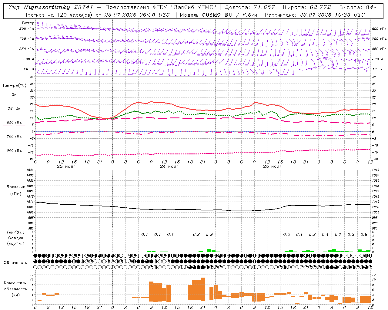Click the model name COSMO-RU
Screen dimensions: 388x310
217,15
